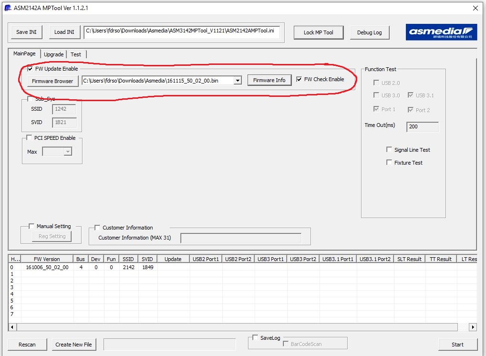Click Create New File button
486x356 pixels.
[73, 345]
